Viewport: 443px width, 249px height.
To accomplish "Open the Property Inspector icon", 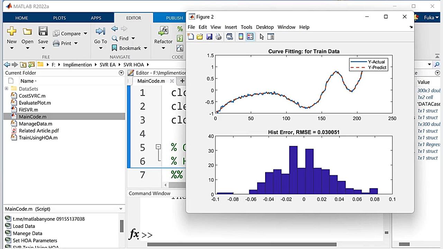I will pos(271,37).
